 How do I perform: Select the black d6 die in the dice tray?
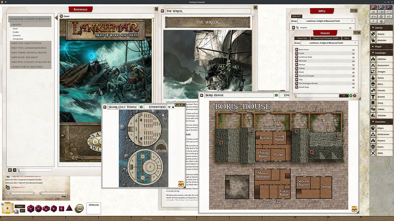pos(61,208)
